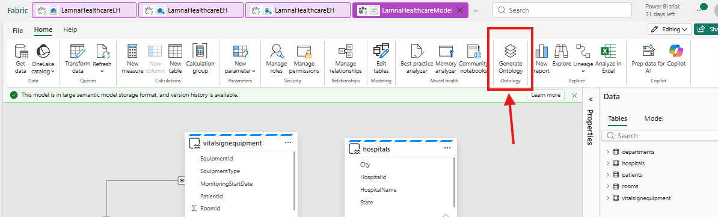Close the LamnaHealthcareModel tab

coord(460,10)
